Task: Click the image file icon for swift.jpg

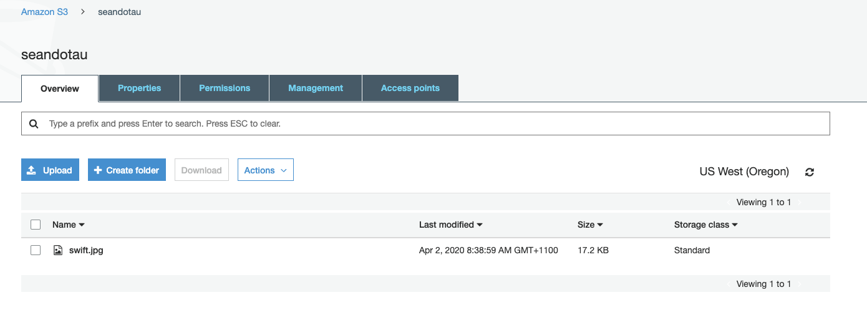Action: 58,250
